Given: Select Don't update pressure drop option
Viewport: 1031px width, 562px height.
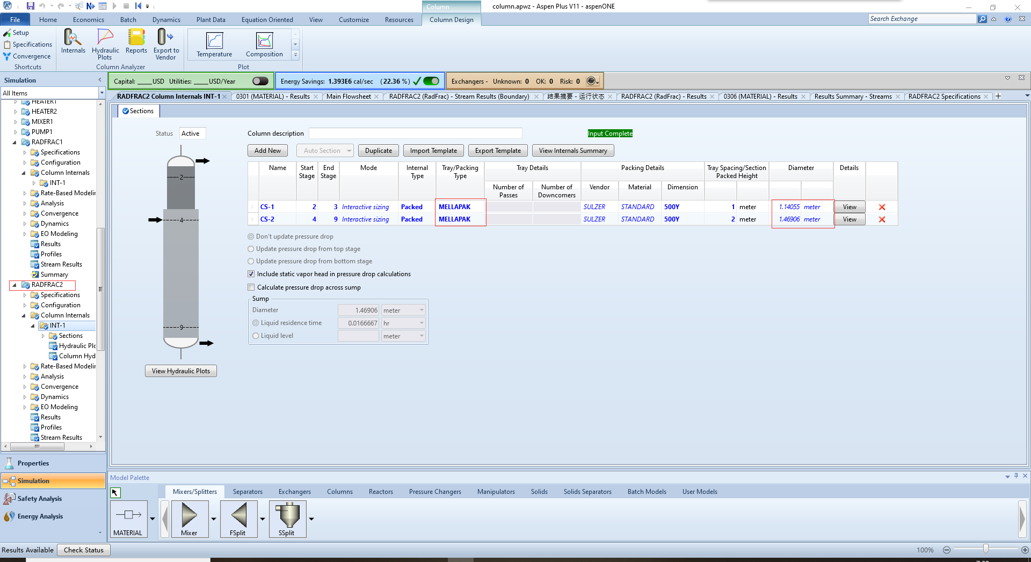Looking at the screenshot, I should [x=251, y=236].
